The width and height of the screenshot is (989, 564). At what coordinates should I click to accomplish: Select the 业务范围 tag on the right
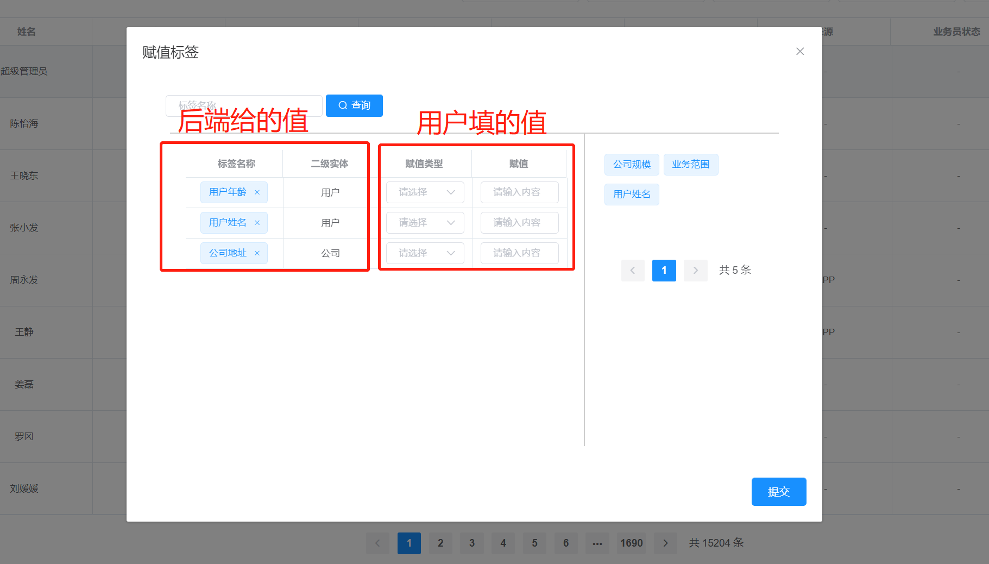click(x=691, y=165)
